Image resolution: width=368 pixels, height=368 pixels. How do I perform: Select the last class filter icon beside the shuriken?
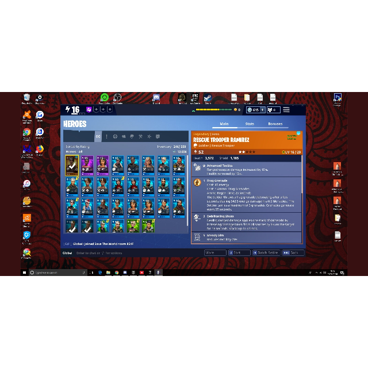(158, 136)
